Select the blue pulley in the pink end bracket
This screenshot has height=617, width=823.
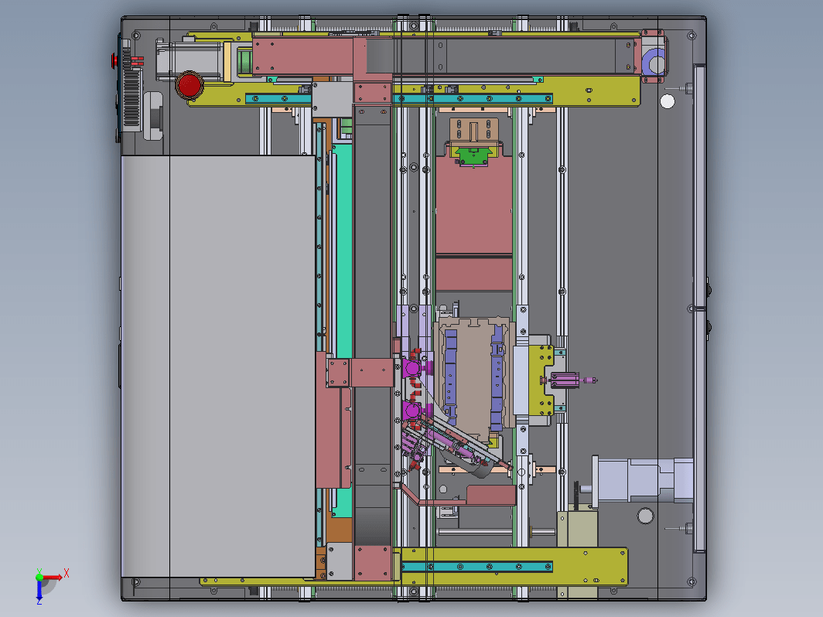pos(655,63)
